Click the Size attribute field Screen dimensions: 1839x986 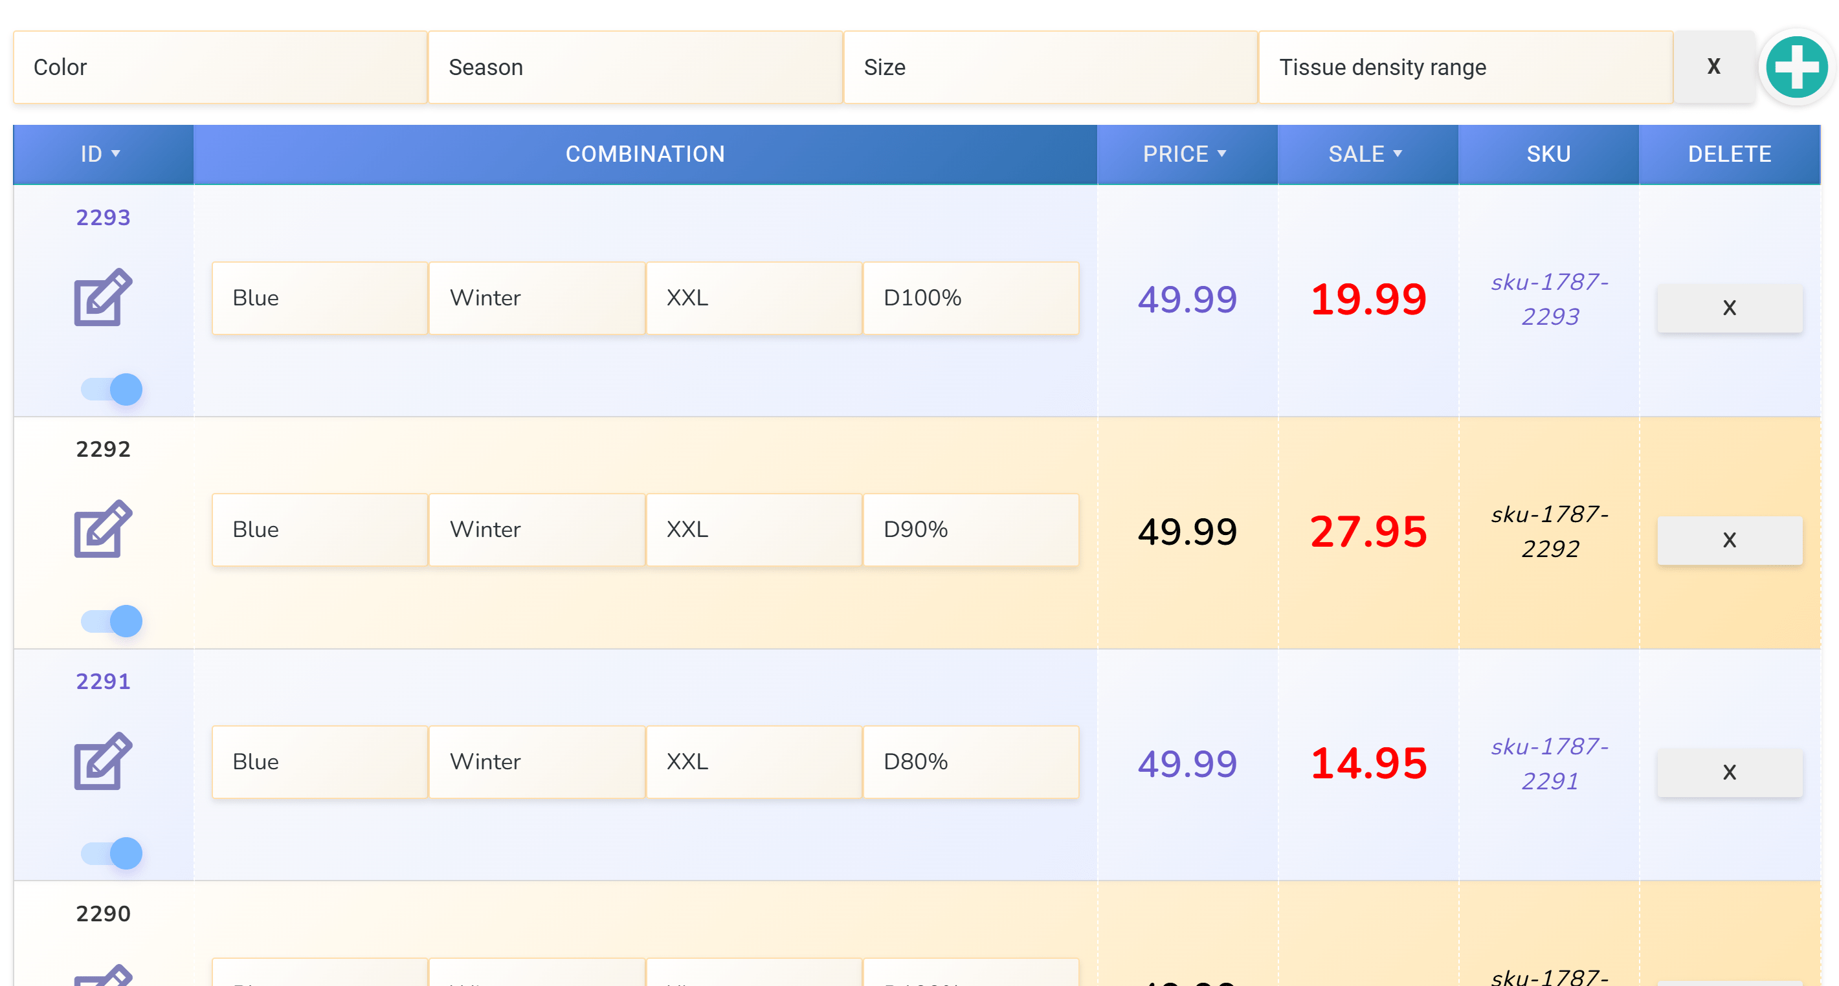click(1049, 67)
